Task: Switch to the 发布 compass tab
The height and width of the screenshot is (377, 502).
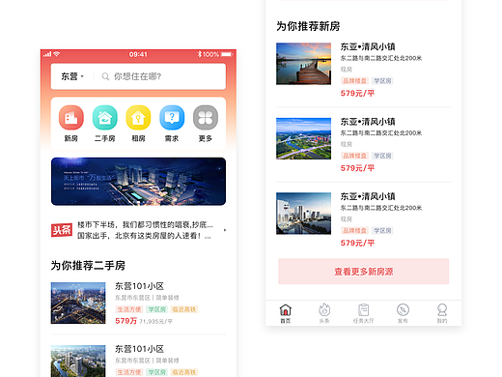Action: coord(403,313)
